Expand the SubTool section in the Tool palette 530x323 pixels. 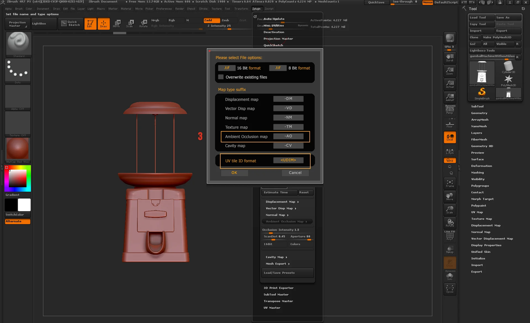coord(477,106)
